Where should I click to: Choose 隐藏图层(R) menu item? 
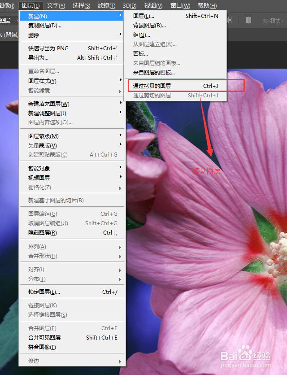pyautogui.click(x=71, y=232)
